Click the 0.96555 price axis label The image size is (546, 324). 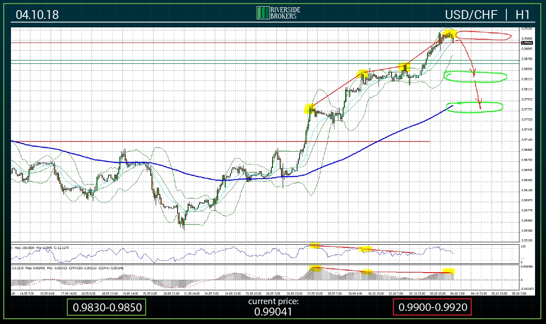click(527, 170)
